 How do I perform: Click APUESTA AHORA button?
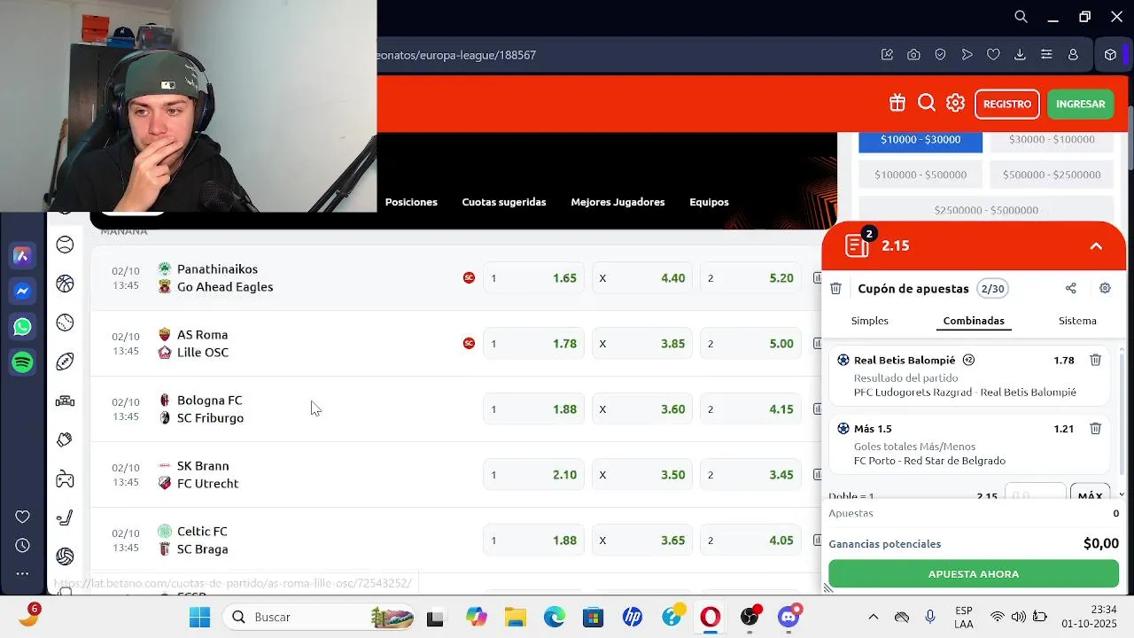(973, 574)
